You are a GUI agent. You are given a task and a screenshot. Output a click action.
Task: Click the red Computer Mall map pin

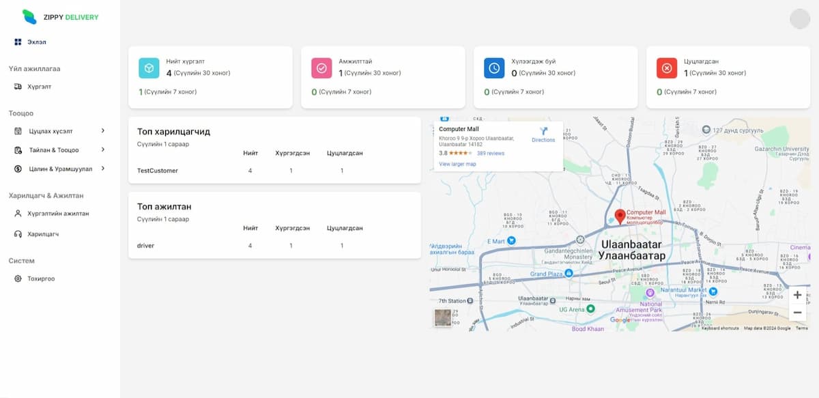click(620, 216)
